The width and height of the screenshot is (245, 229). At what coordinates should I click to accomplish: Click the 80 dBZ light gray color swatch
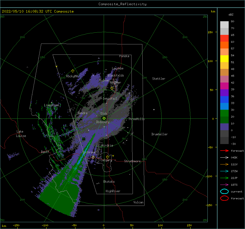[x=224, y=25]
